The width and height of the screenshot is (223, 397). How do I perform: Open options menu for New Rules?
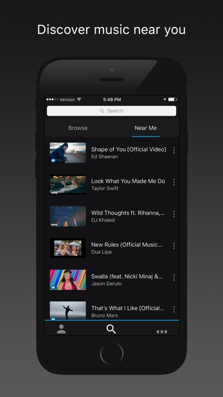coord(174,246)
